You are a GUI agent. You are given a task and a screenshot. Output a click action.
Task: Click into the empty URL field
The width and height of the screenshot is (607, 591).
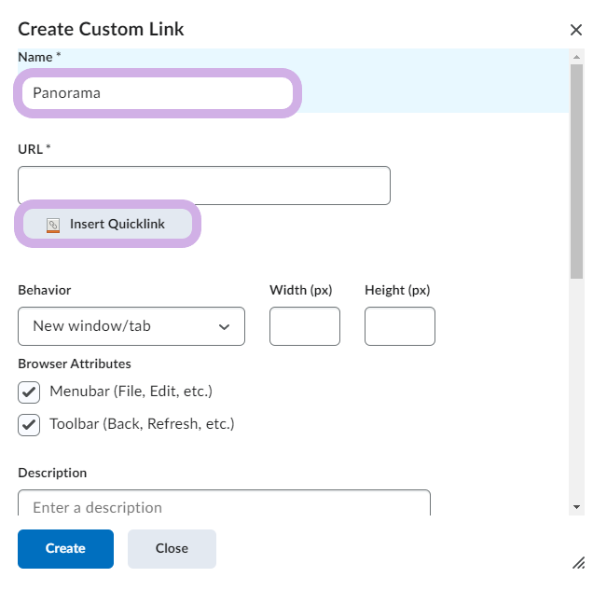(x=203, y=186)
